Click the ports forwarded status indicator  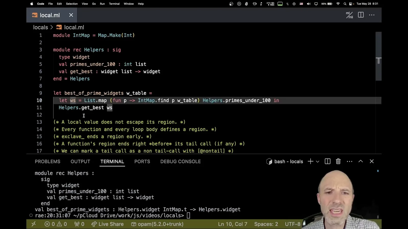pos(79,224)
